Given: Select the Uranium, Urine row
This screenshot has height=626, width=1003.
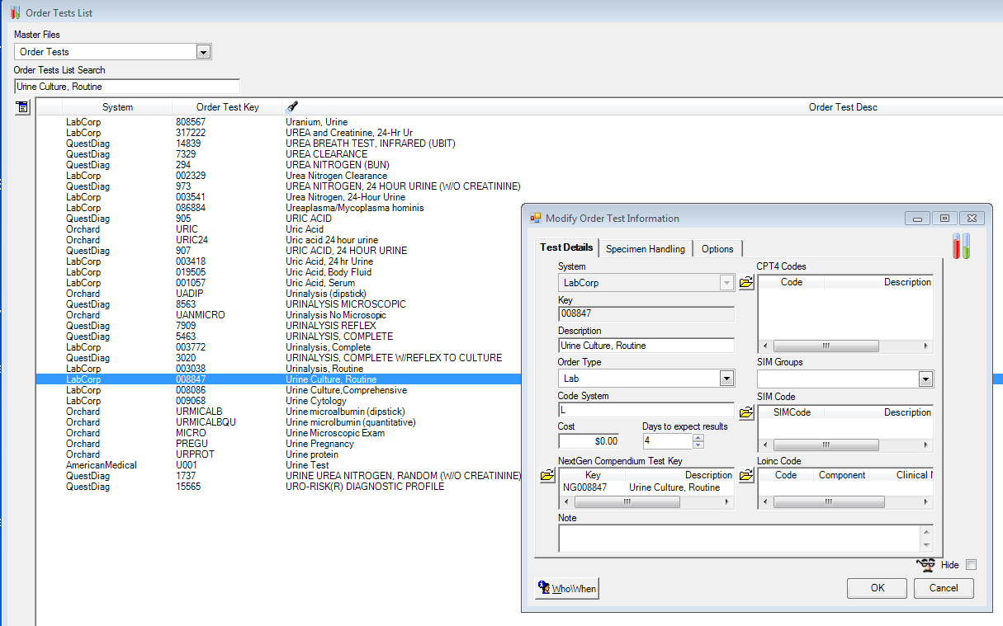Looking at the screenshot, I should [x=518, y=122].
